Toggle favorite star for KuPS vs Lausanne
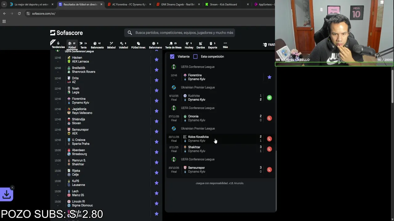This screenshot has width=394, height=221. pos(156,183)
